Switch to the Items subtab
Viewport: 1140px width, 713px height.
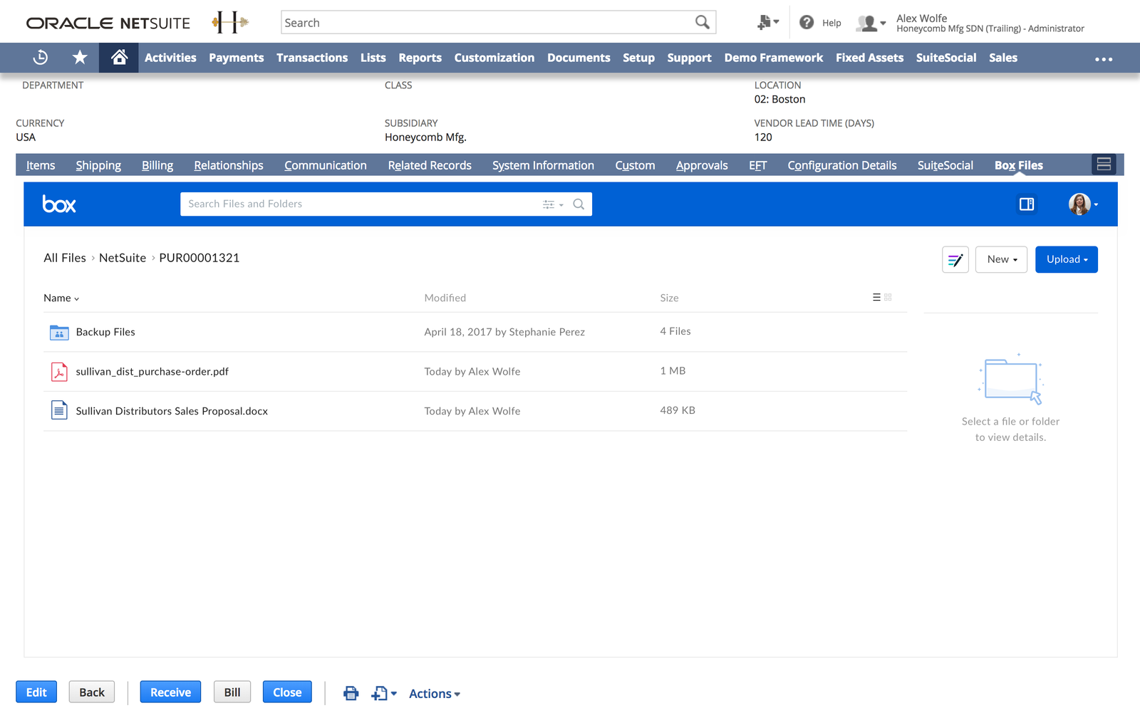[41, 165]
